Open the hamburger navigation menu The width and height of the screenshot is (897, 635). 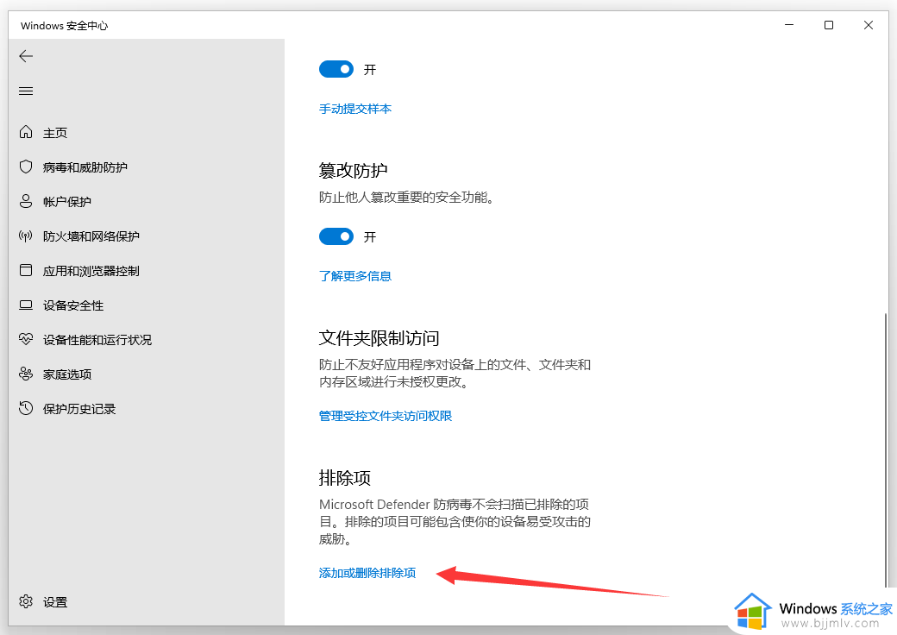[26, 91]
